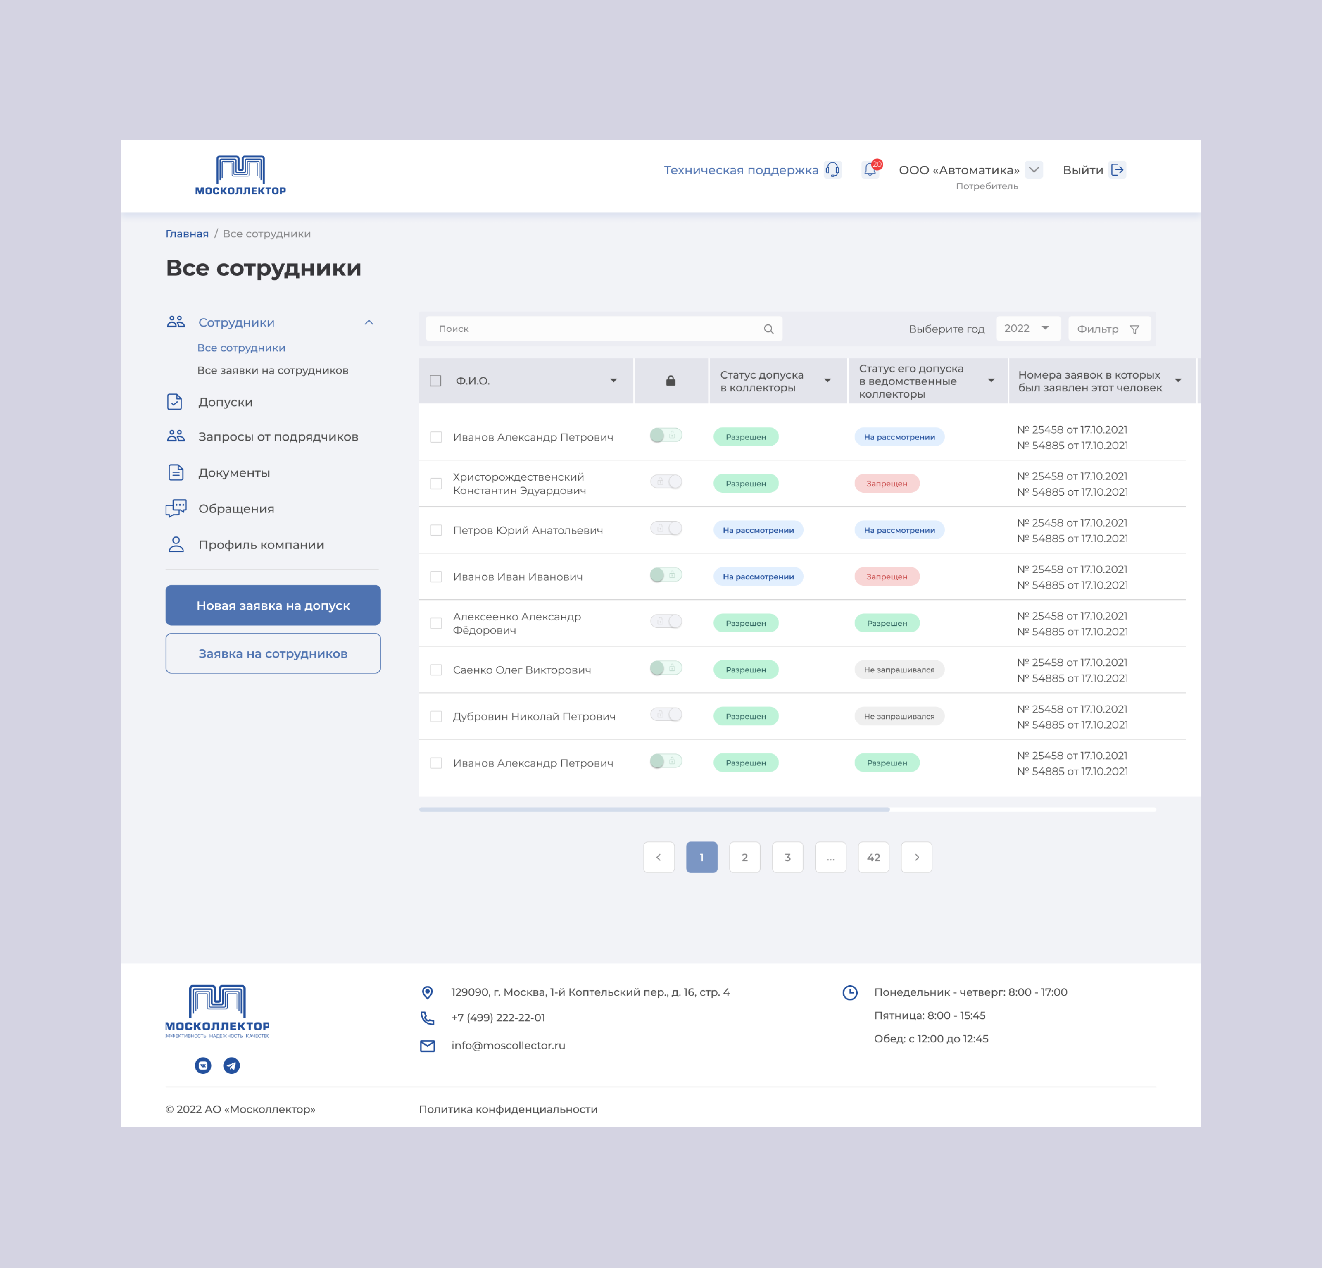Check the box next to Саенко Олег Викторович
This screenshot has height=1268, width=1322.
click(x=436, y=670)
